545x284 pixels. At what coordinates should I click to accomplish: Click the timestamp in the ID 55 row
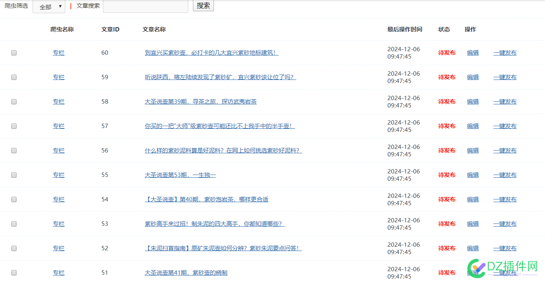pos(404,175)
